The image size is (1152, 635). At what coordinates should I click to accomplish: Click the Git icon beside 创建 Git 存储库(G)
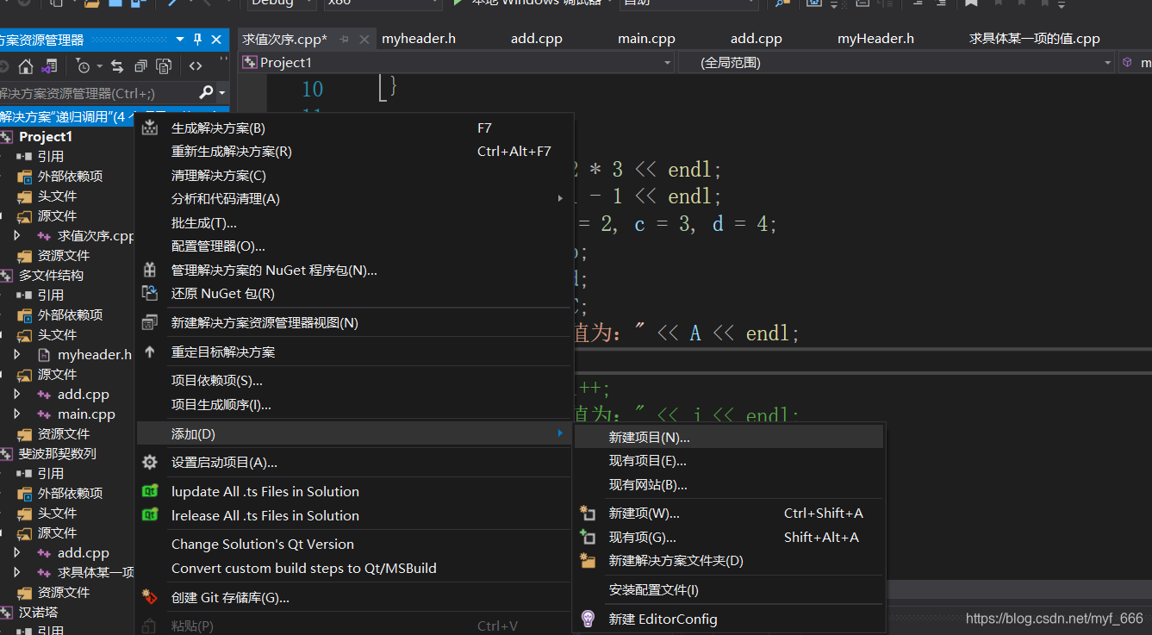tap(150, 597)
